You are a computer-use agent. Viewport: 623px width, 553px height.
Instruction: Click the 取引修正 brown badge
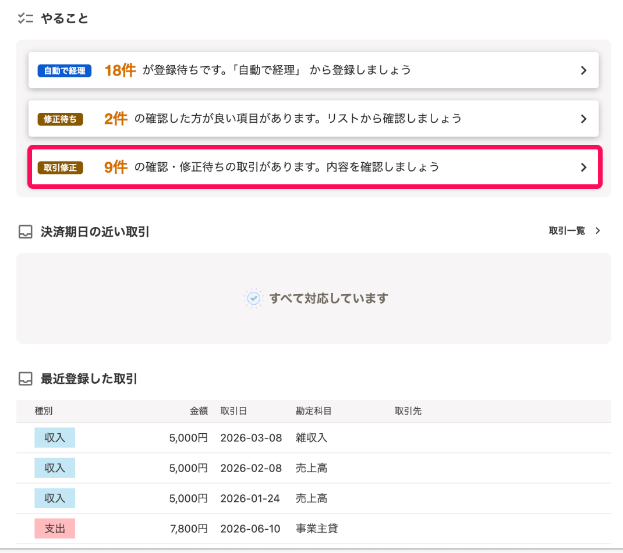(61, 167)
